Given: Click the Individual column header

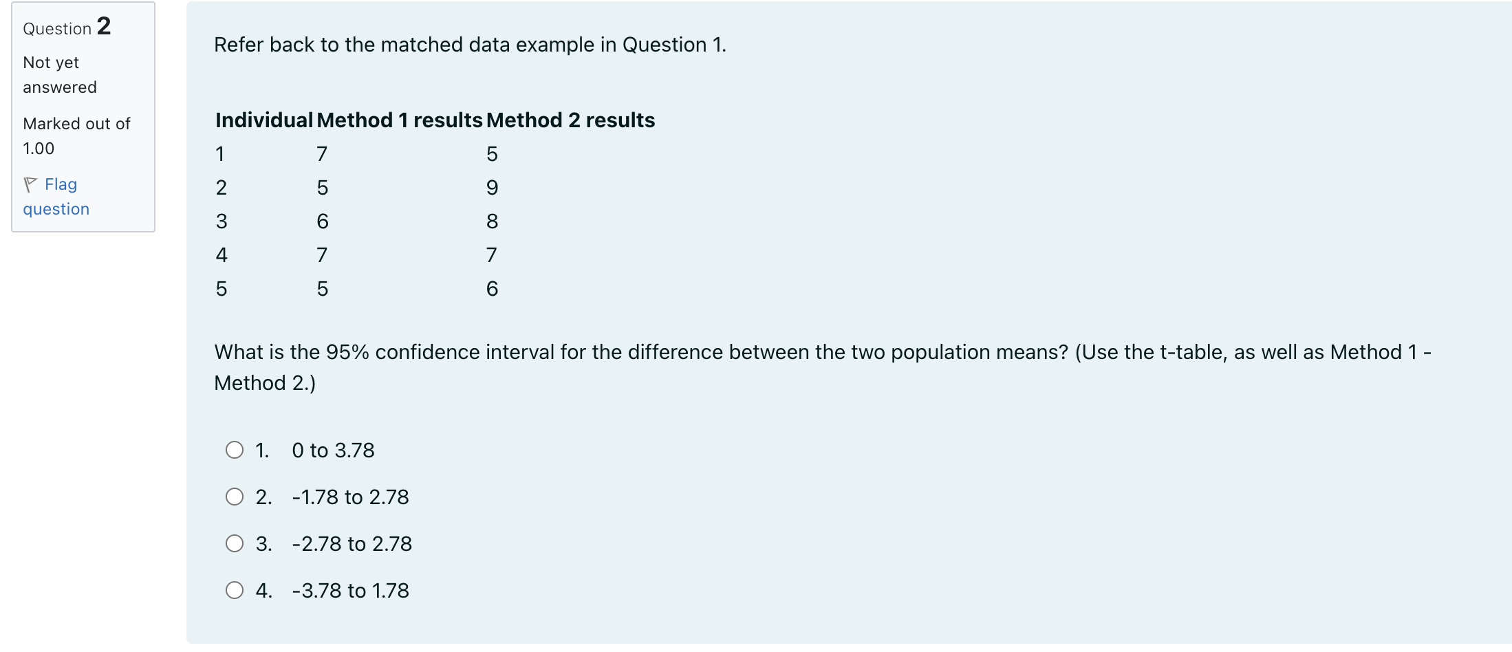Looking at the screenshot, I should [x=263, y=120].
